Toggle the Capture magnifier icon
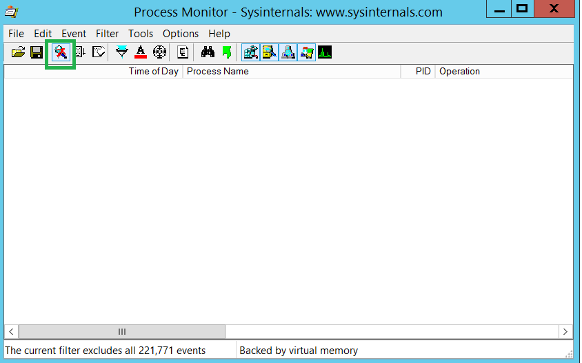The image size is (582, 363). pos(61,52)
